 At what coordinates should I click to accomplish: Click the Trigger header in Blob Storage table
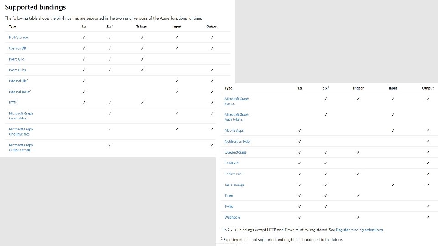[x=142, y=26]
